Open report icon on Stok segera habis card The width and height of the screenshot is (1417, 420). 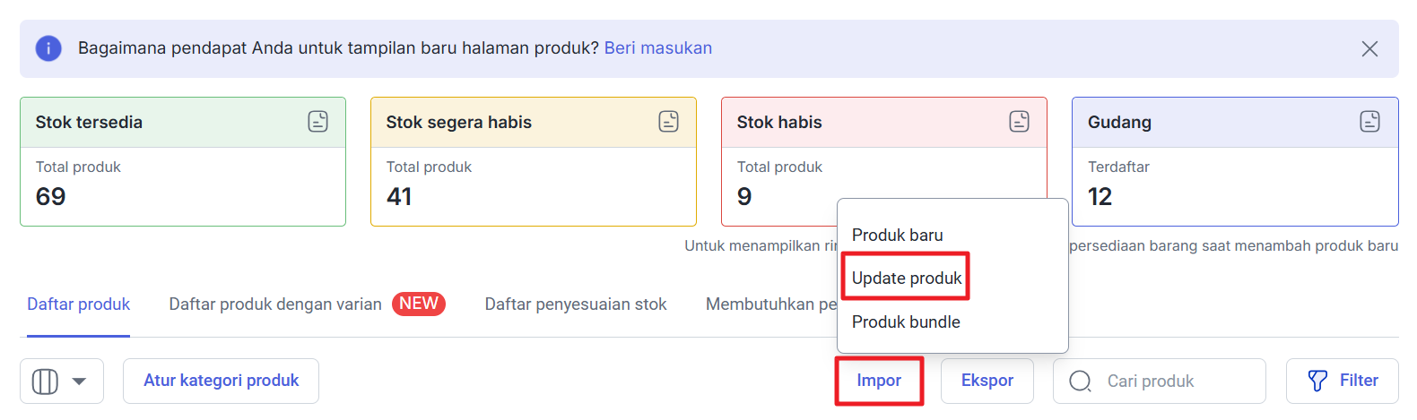(x=669, y=122)
